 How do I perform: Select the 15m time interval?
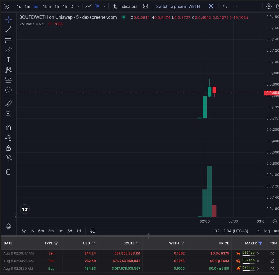tap(47, 6)
